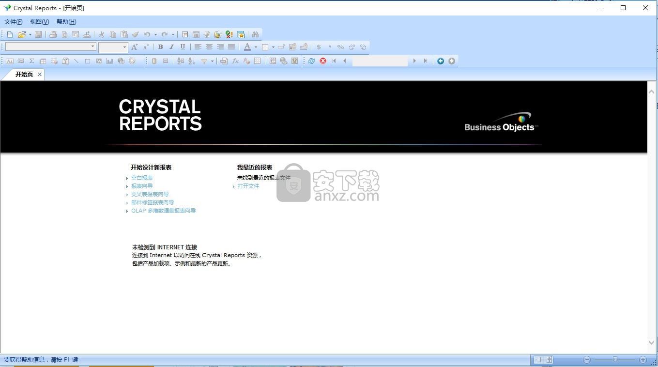Toggle Align Left
The width and height of the screenshot is (658, 367).
[198, 47]
